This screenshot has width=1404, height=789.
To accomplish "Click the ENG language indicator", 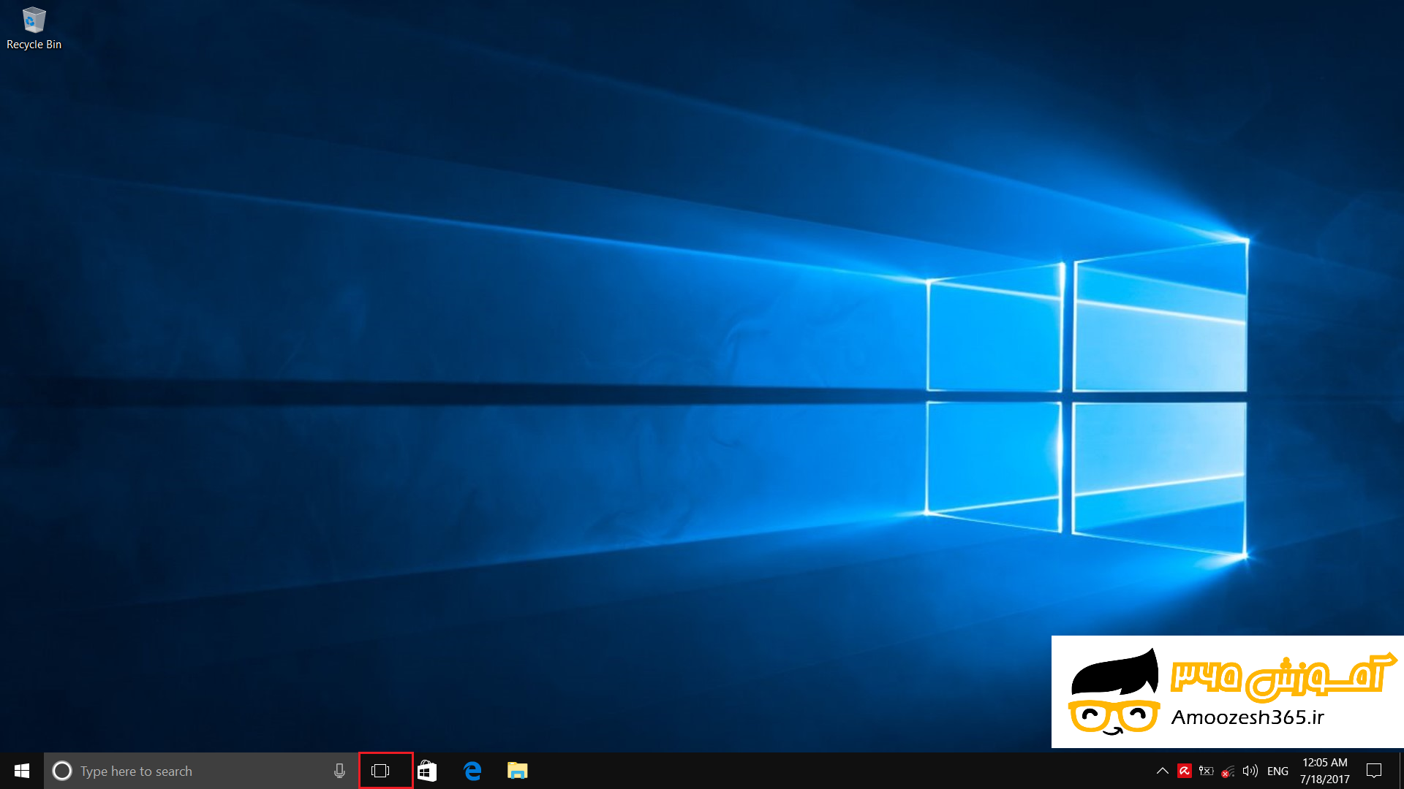I will 1277,771.
